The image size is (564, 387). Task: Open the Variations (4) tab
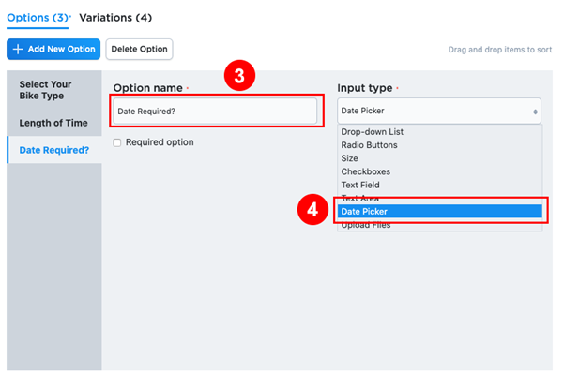(115, 18)
